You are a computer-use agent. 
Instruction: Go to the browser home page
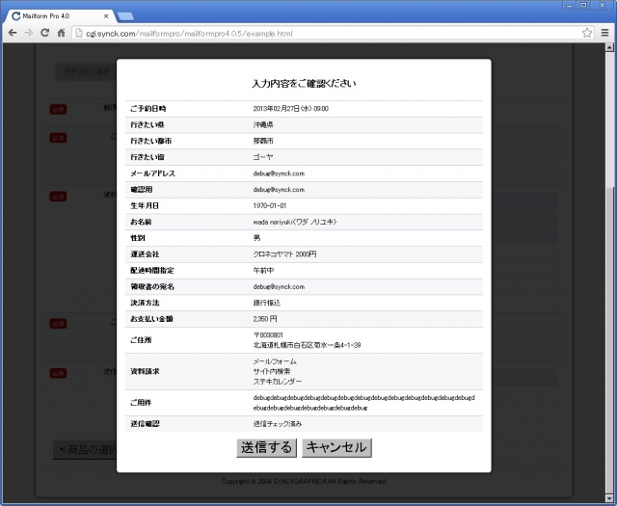(61, 33)
